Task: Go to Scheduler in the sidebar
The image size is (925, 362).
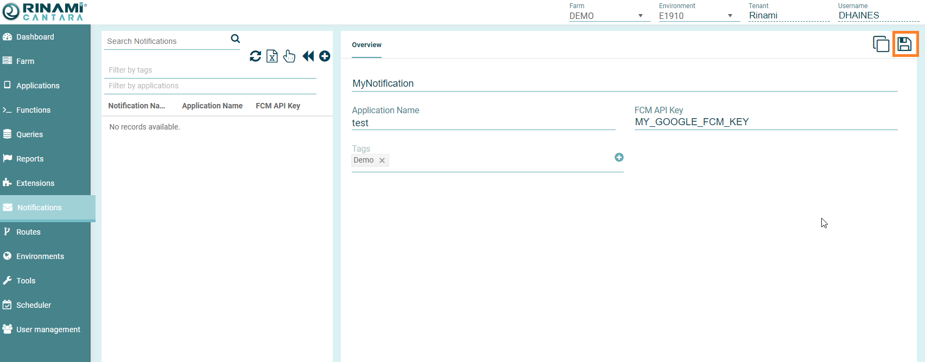Action: [x=33, y=305]
